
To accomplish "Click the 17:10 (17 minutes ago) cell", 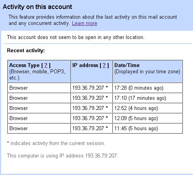I will pyautogui.click(x=147, y=98).
